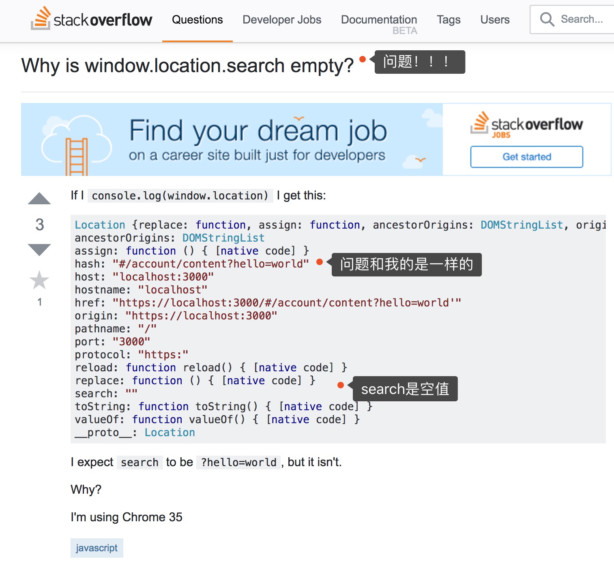The image size is (614, 561).
Task: Navigate to the Tags page
Action: coord(449,19)
